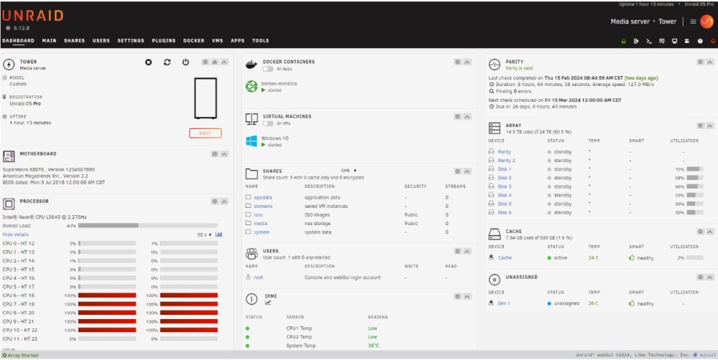Open the Shares tab
The width and height of the screenshot is (718, 360).
point(75,41)
